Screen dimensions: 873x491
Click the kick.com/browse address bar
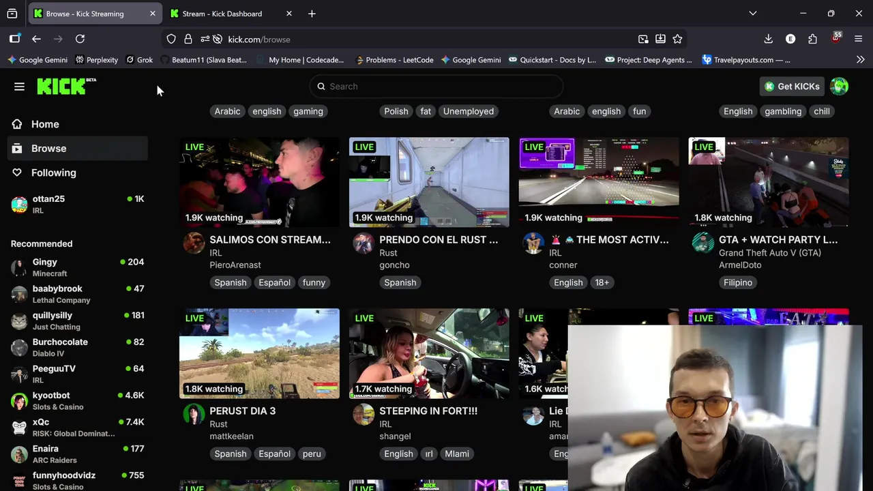coord(424,40)
